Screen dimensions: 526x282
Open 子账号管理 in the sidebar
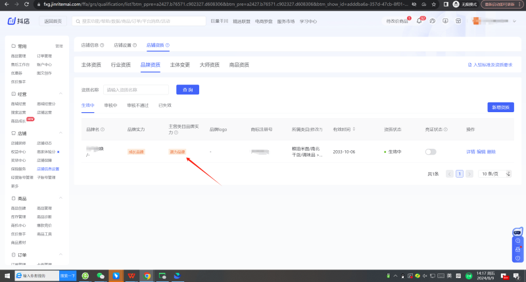click(46, 177)
